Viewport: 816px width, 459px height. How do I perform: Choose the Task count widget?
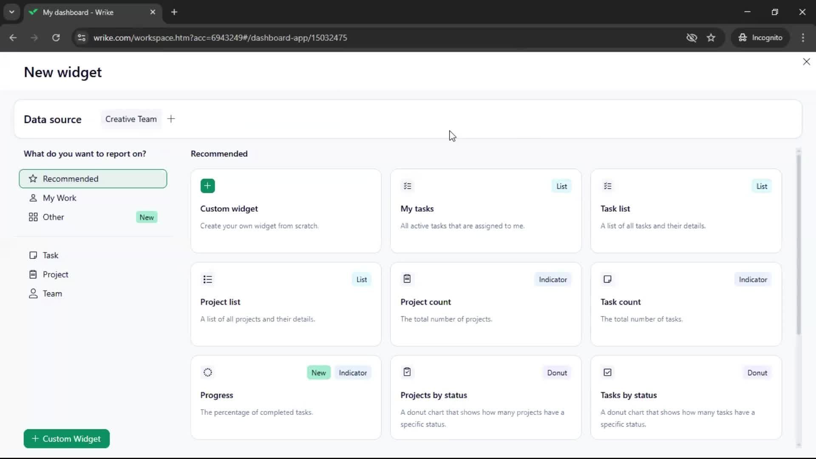pos(686,304)
